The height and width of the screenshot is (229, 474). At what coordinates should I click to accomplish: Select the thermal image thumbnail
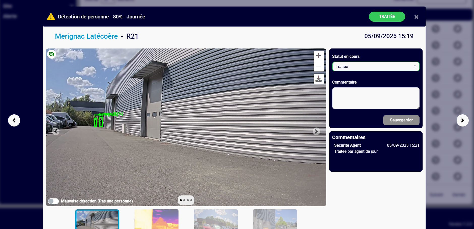tap(156, 219)
